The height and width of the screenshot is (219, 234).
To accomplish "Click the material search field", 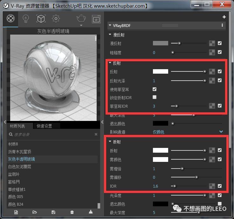I will tap(54, 134).
